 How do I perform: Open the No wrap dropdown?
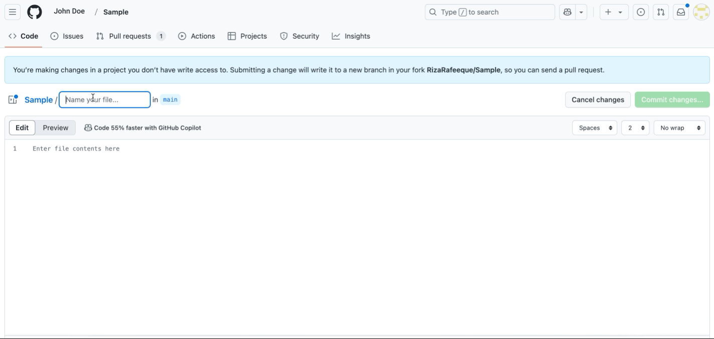(x=679, y=127)
